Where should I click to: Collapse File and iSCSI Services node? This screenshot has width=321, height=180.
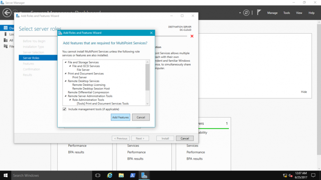click(70, 66)
